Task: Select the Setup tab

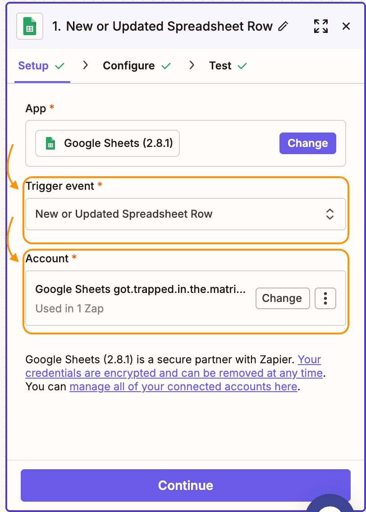Action: pos(33,65)
